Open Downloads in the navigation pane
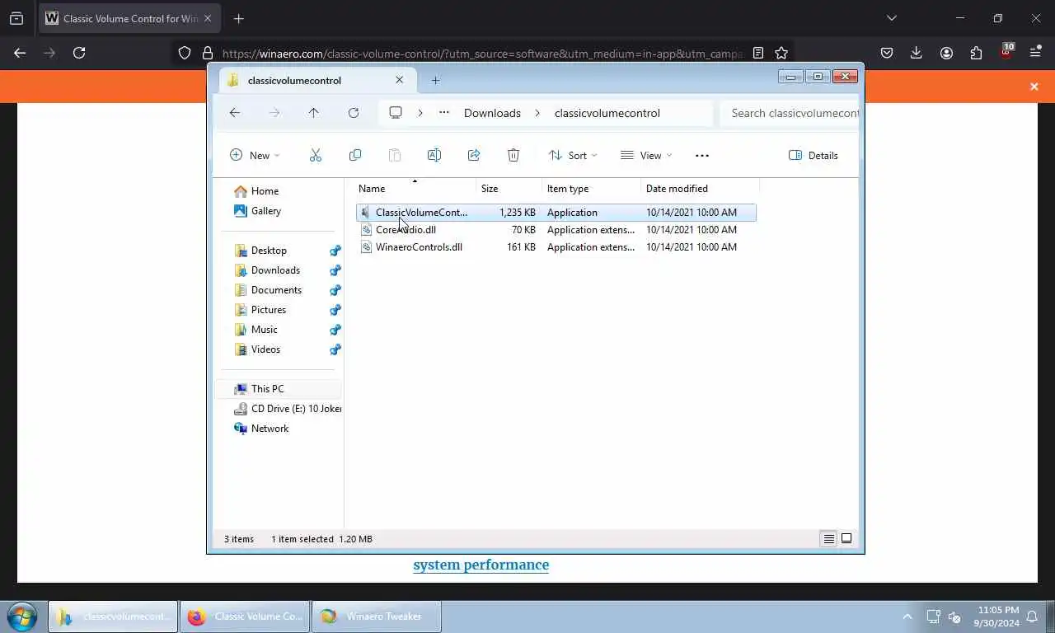 tap(275, 270)
